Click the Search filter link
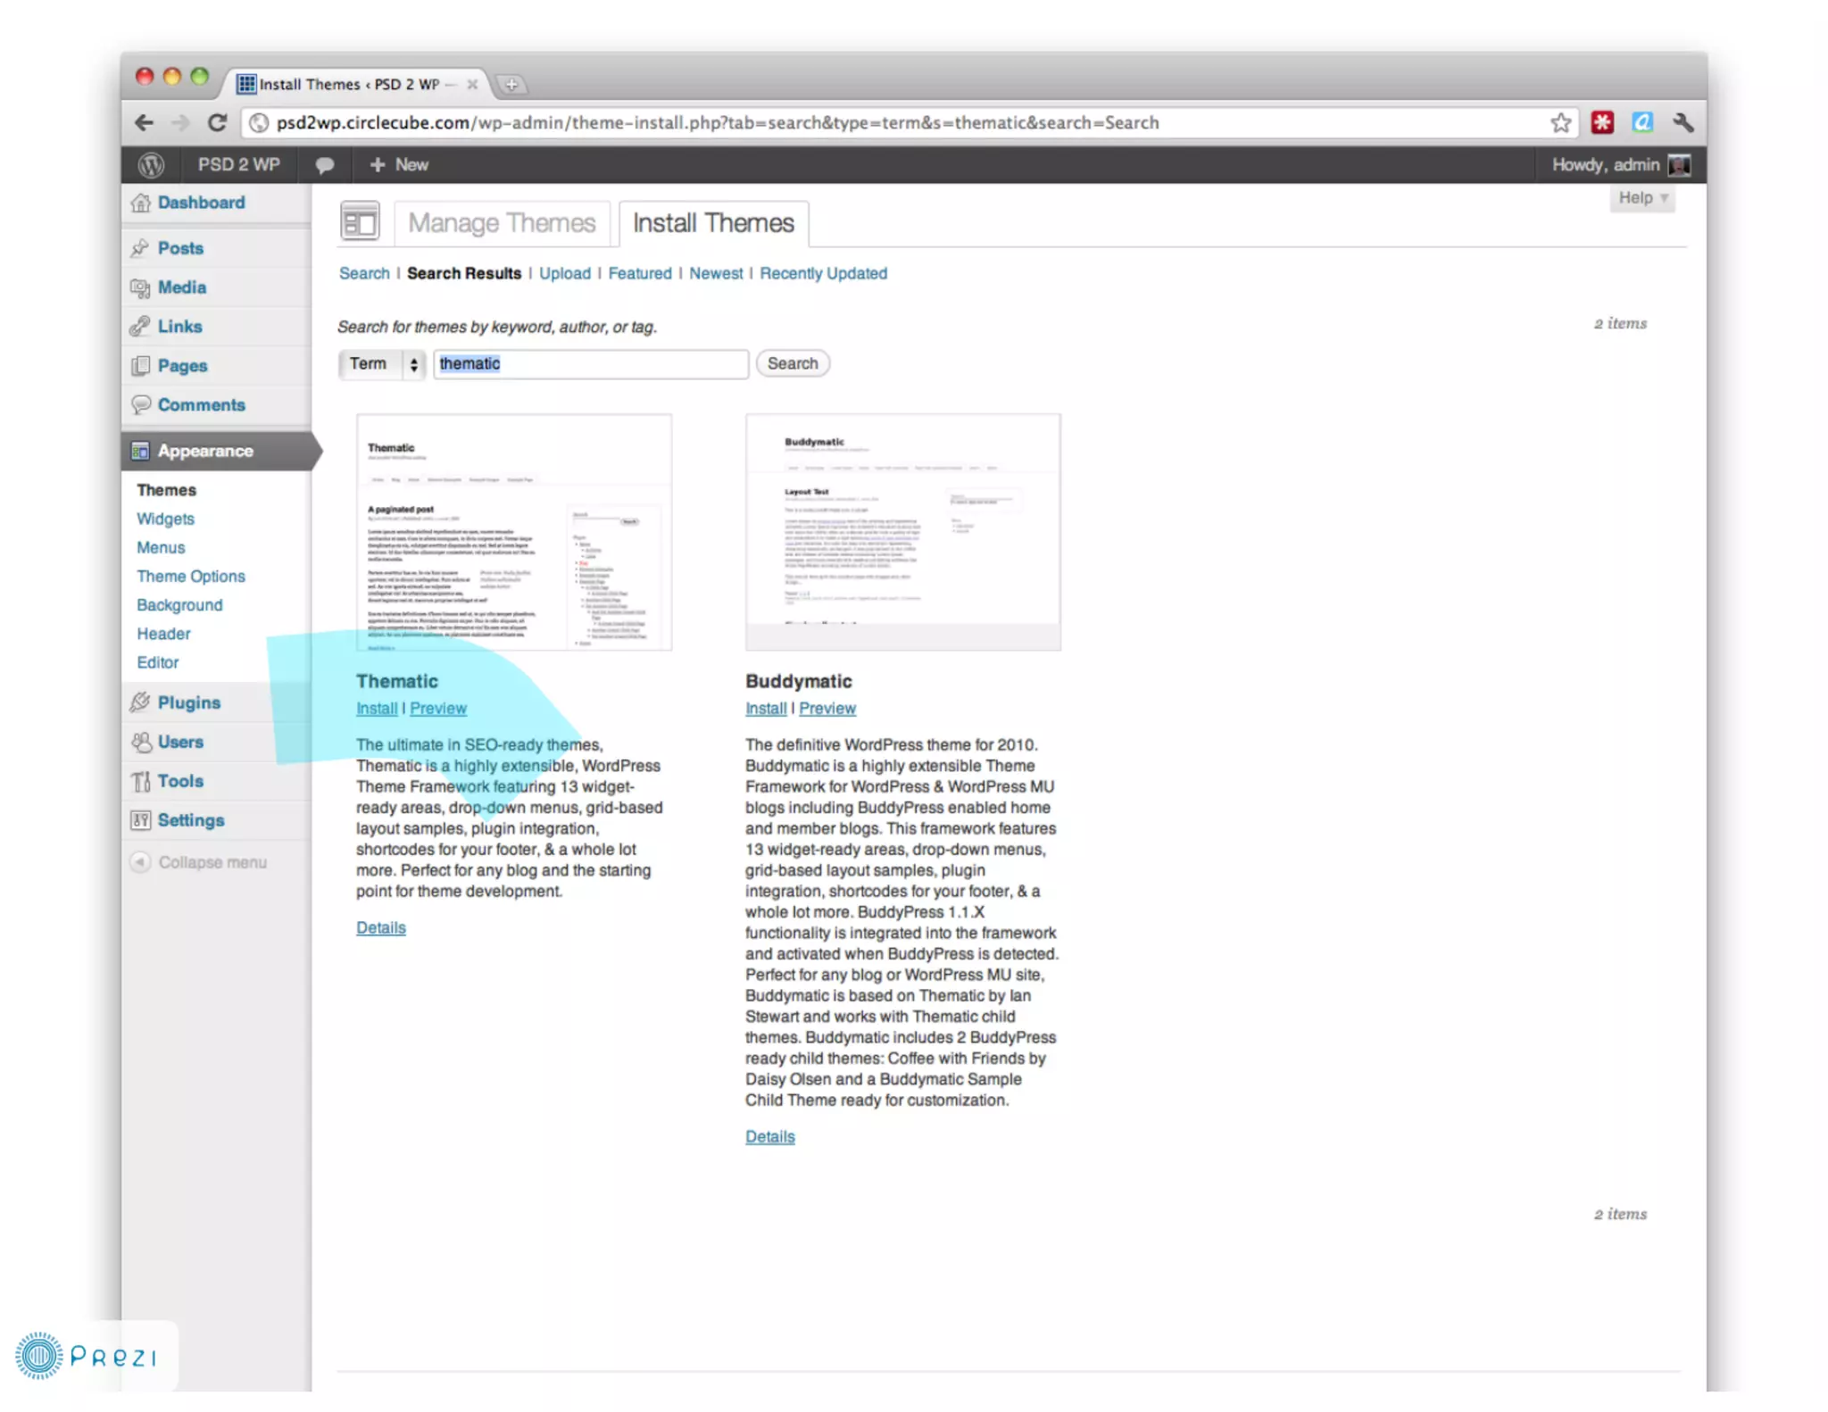Screen dimensions: 1828x1412 pyautogui.click(x=364, y=273)
